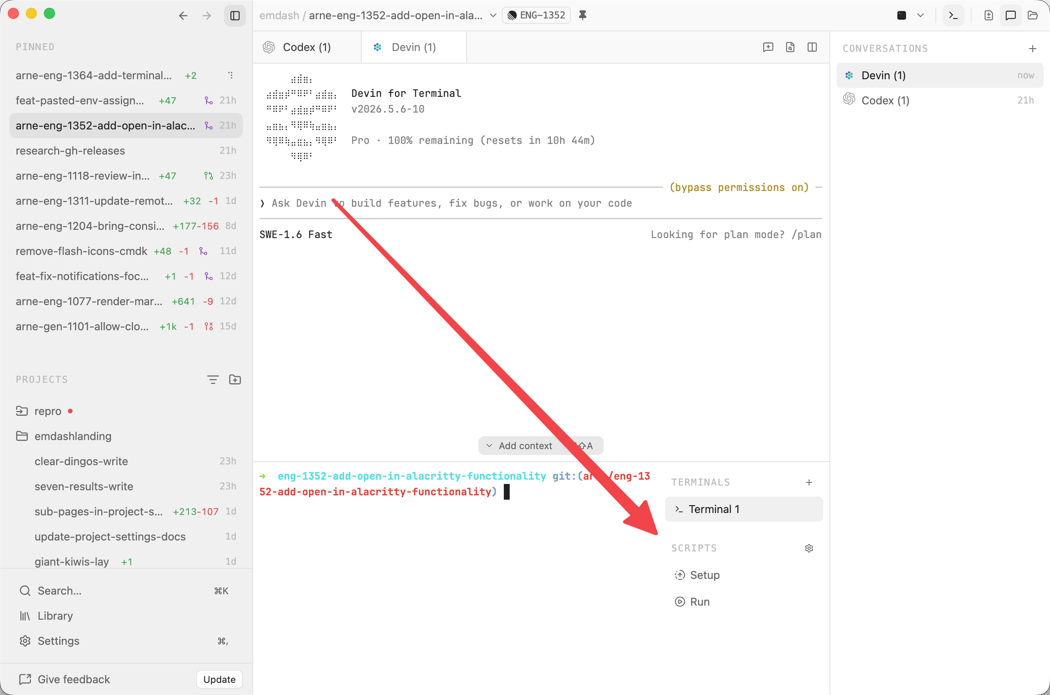This screenshot has height=695, width=1050.
Task: Select Terminal 1 in Terminals list
Action: tap(744, 509)
